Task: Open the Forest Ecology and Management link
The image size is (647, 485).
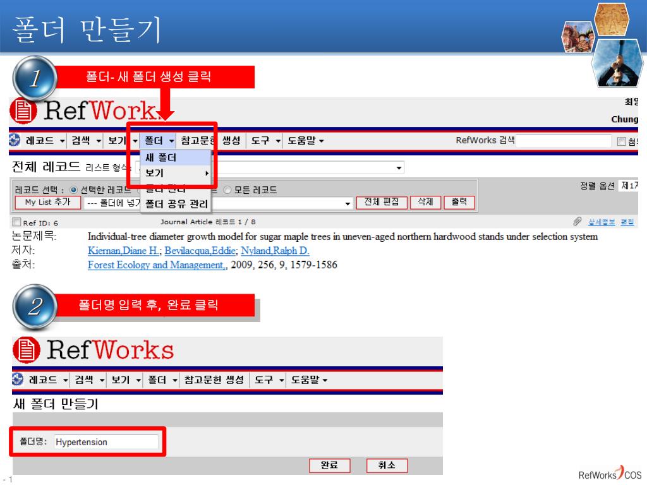Action: (x=157, y=265)
